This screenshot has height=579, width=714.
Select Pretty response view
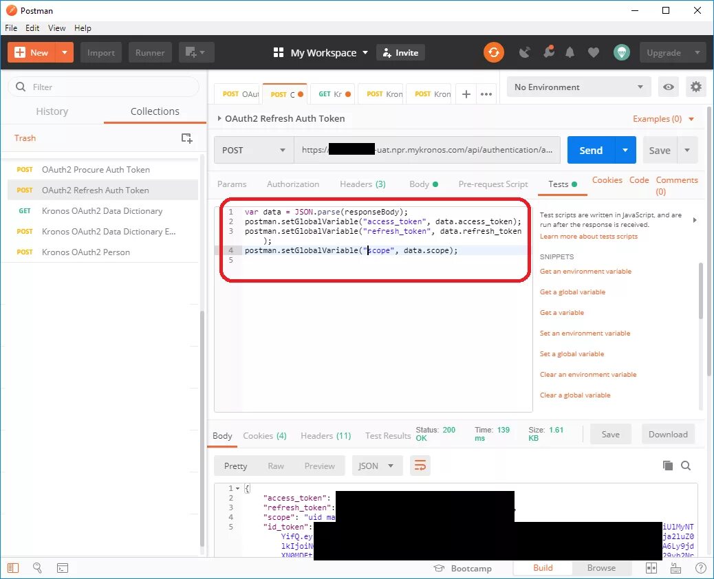pos(235,466)
